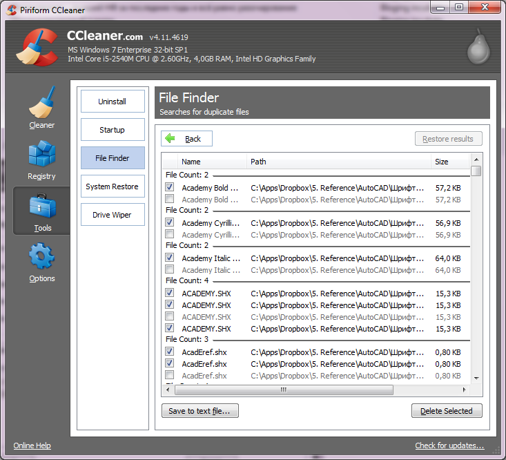Go Back to File Finder settings
The width and height of the screenshot is (506, 460).
click(186, 139)
